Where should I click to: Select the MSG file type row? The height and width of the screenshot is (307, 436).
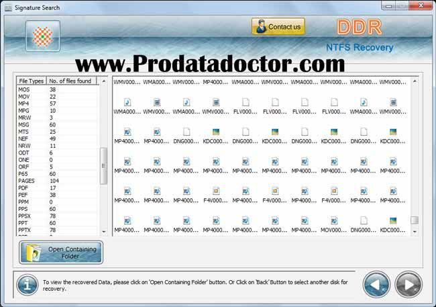(x=58, y=125)
